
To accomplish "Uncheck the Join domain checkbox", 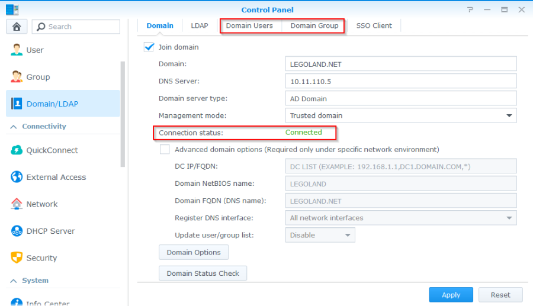I will (x=149, y=47).
